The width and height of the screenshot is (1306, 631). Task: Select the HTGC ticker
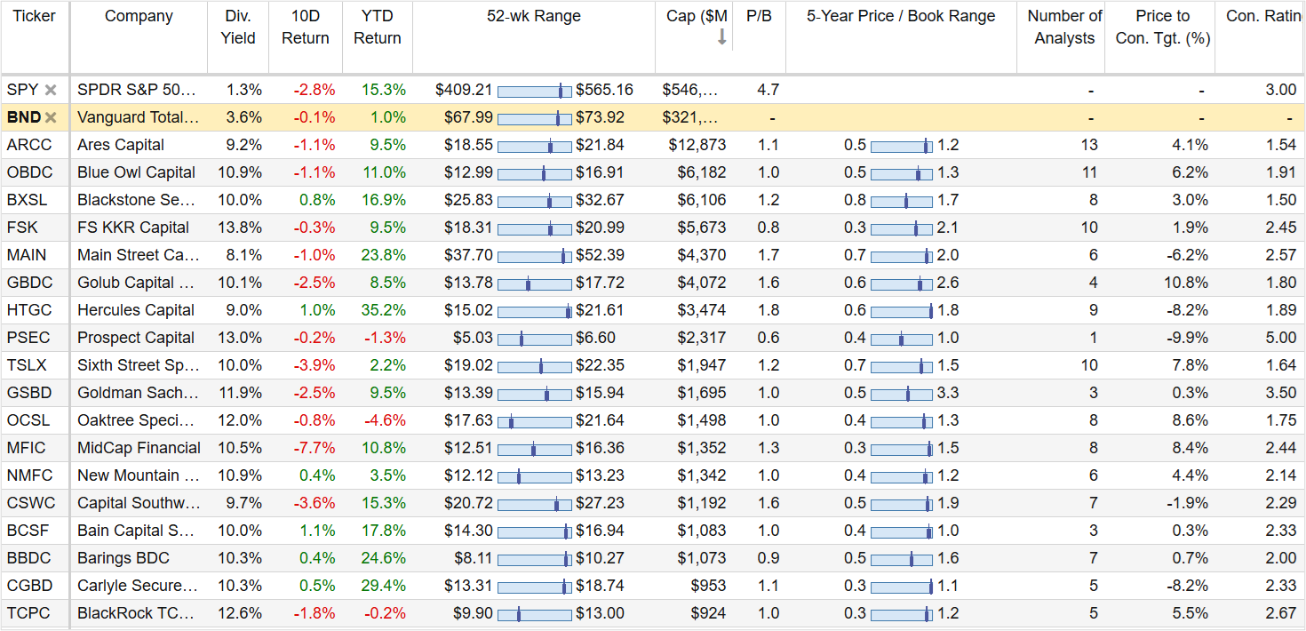pyautogui.click(x=29, y=310)
